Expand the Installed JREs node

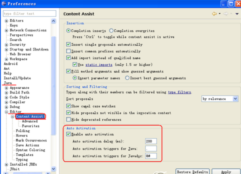[6, 164]
